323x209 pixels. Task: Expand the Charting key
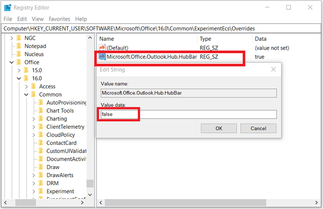tap(34, 119)
